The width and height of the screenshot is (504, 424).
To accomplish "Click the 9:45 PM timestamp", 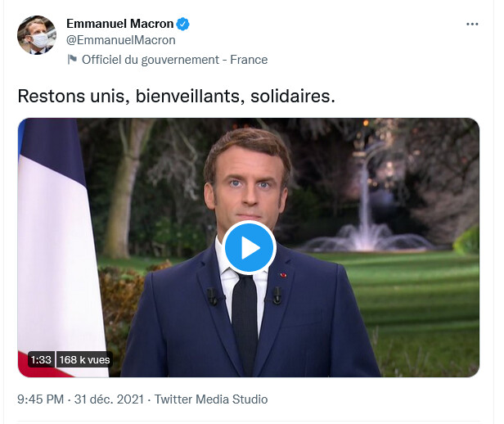I will pos(41,399).
